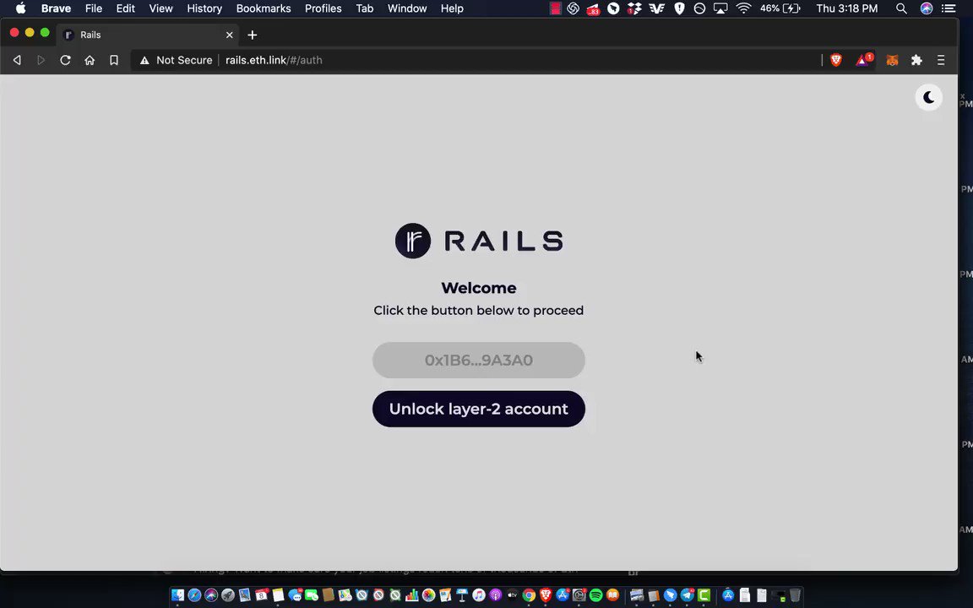Open Finder in the Dock

pyautogui.click(x=177, y=595)
